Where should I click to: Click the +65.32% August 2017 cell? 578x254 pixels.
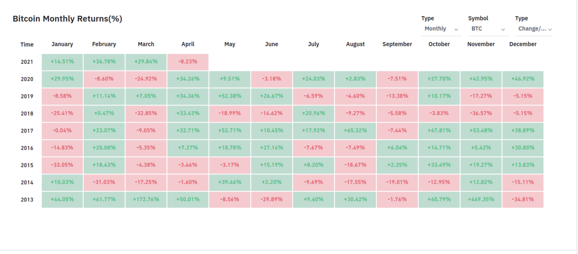[355, 131]
